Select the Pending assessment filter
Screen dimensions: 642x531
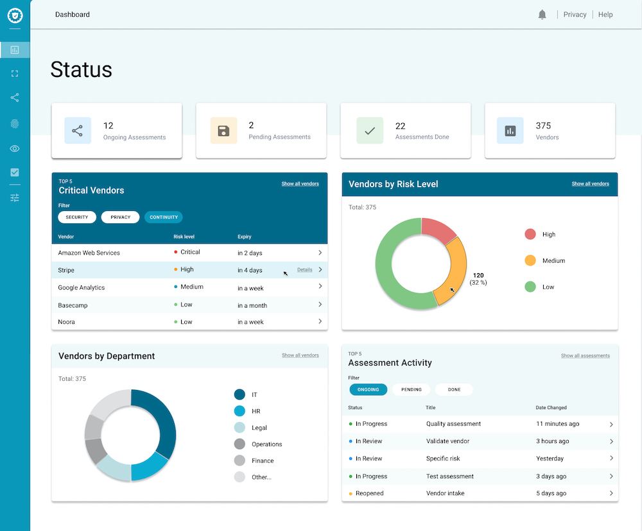412,389
